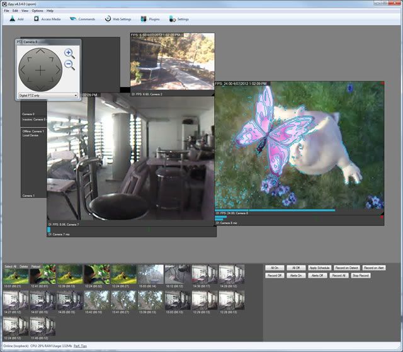Click the Record on Detect button
403x352 pixels.
347,268
